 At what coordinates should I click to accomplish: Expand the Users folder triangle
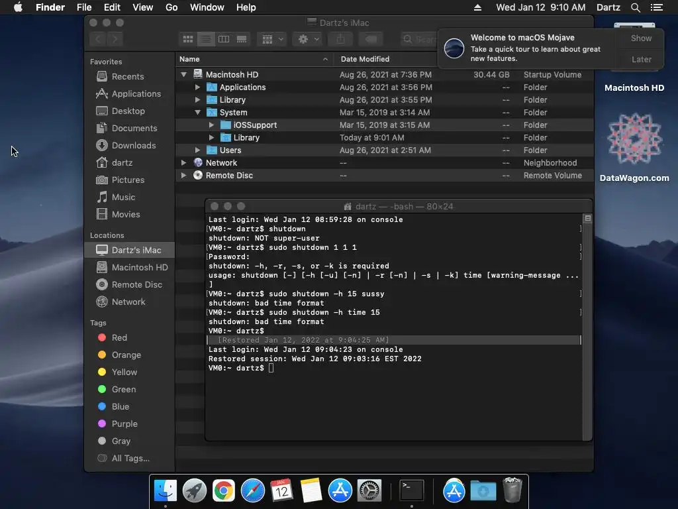[197, 150]
